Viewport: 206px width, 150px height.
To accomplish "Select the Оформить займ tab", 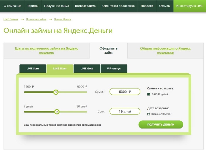I will click(x=108, y=50).
